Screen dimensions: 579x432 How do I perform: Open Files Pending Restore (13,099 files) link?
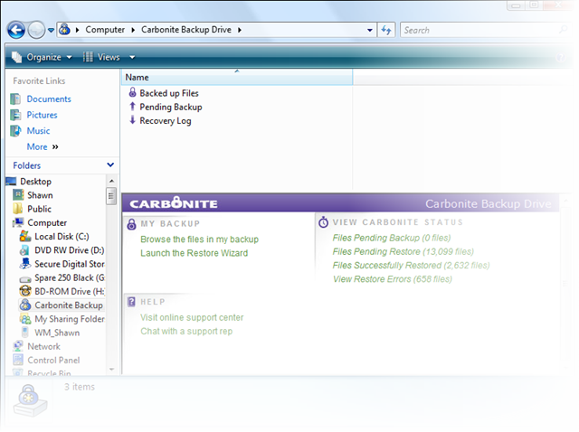click(403, 252)
